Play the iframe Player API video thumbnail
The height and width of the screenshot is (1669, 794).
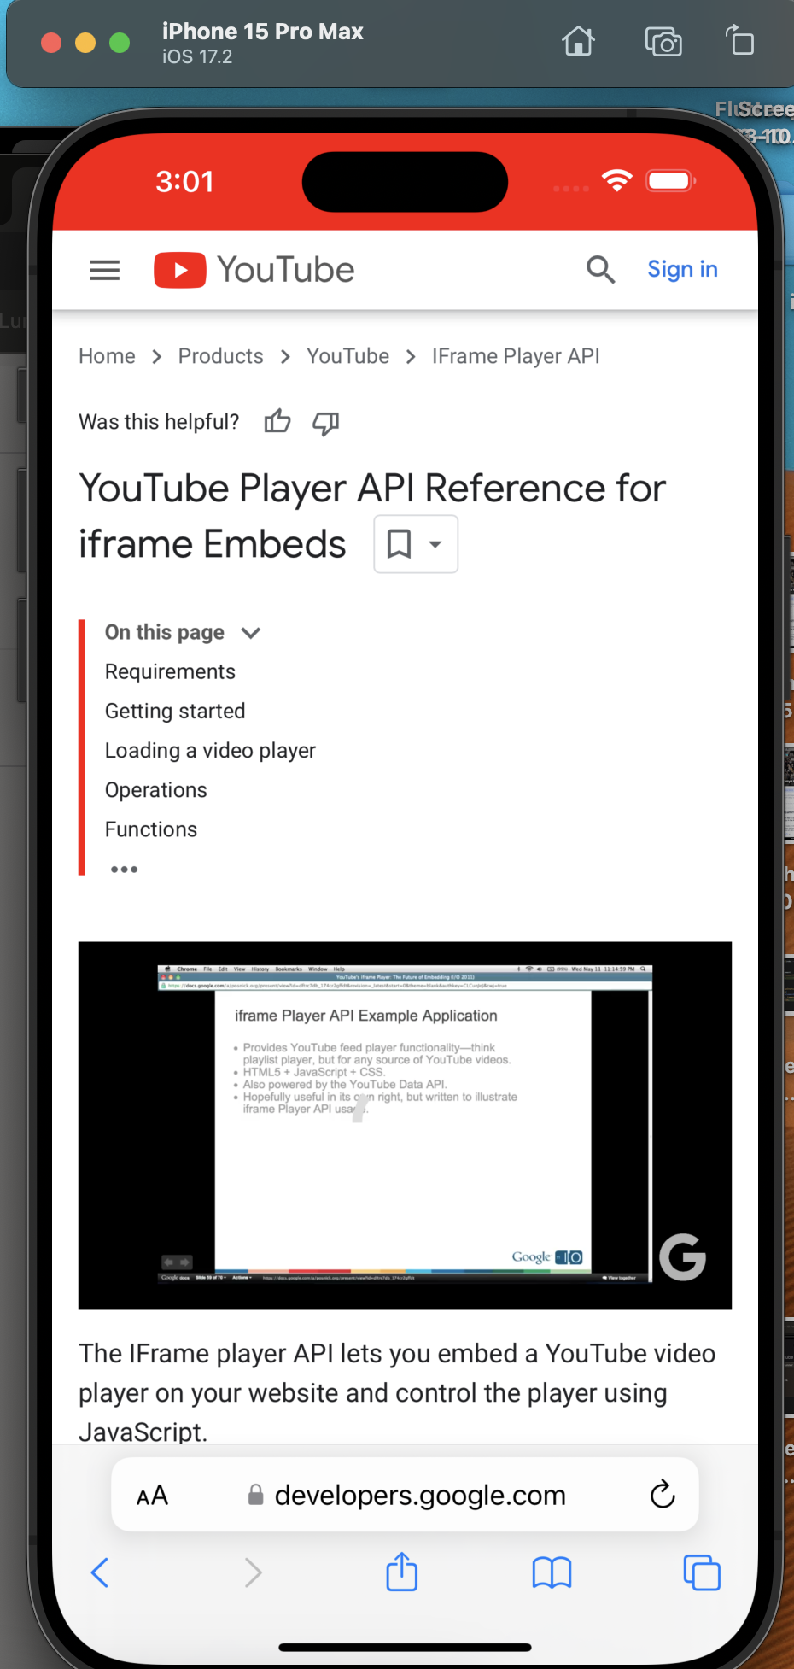[x=405, y=1125]
